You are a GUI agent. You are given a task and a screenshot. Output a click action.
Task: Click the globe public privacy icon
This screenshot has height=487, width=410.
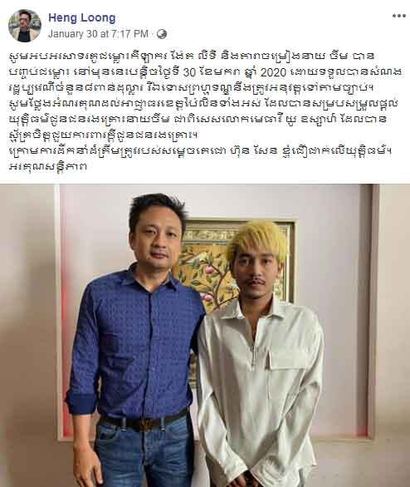[162, 34]
